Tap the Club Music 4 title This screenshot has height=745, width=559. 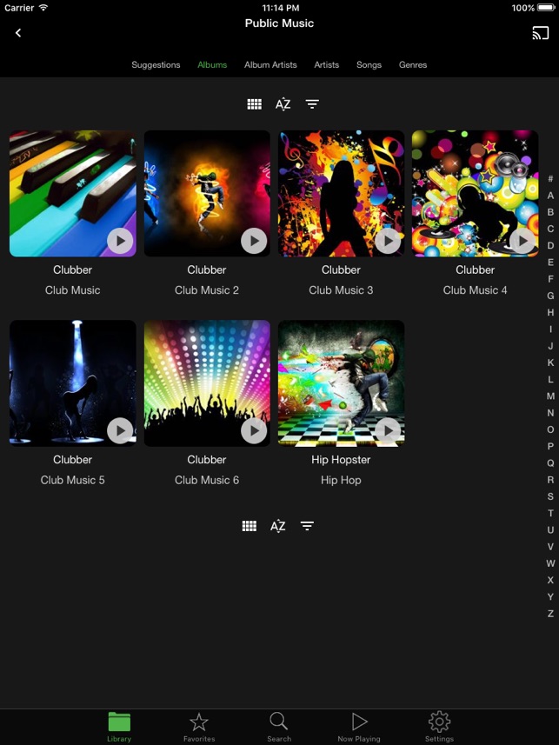coord(475,289)
